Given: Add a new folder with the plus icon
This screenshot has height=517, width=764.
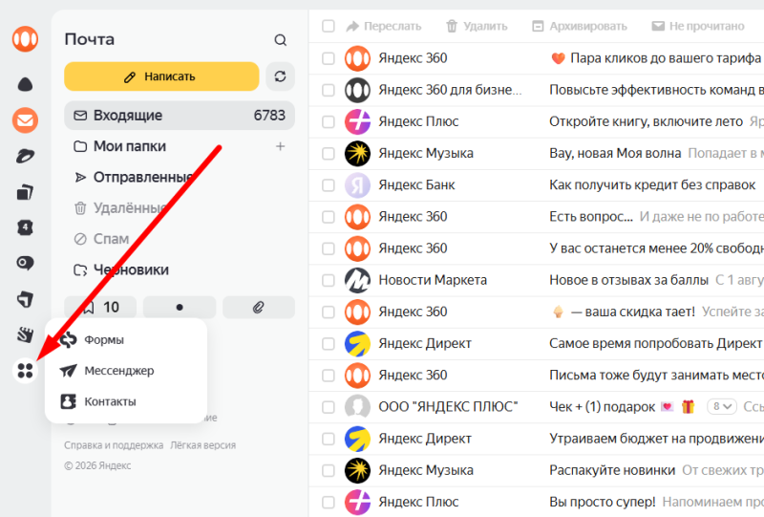Looking at the screenshot, I should 280,146.
